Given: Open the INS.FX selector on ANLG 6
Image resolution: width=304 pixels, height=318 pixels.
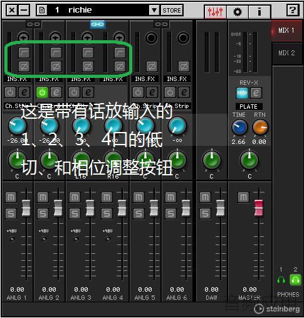Looking at the screenshot, I should pyautogui.click(x=177, y=79).
